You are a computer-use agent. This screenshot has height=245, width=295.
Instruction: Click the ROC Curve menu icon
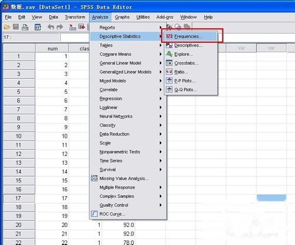[94, 214]
